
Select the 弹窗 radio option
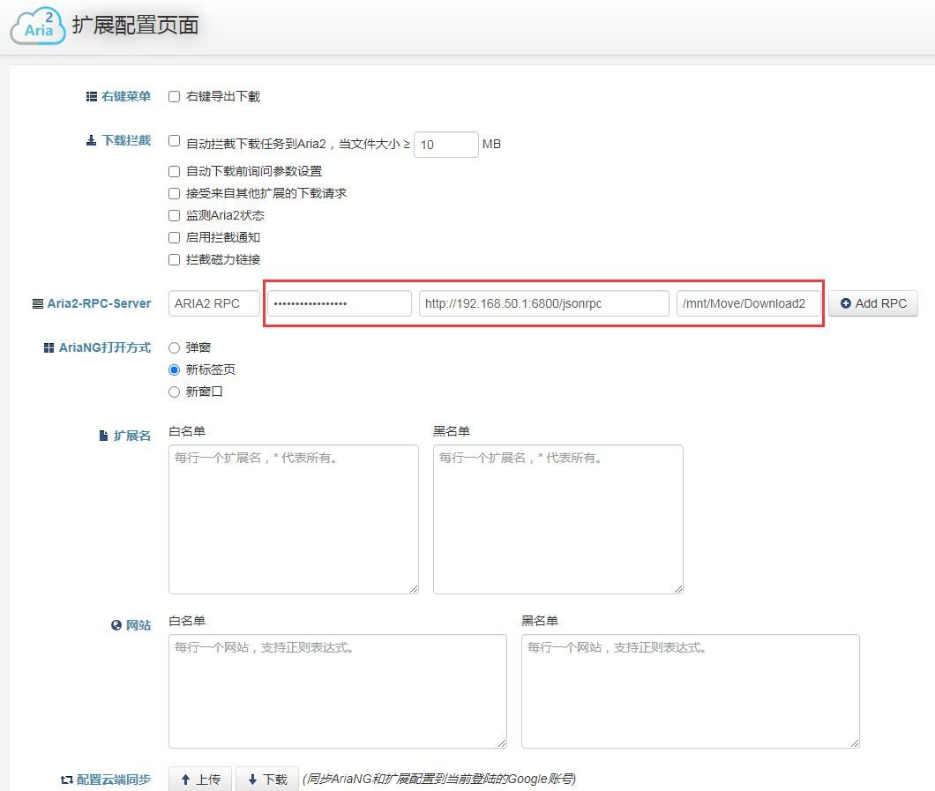tap(174, 348)
